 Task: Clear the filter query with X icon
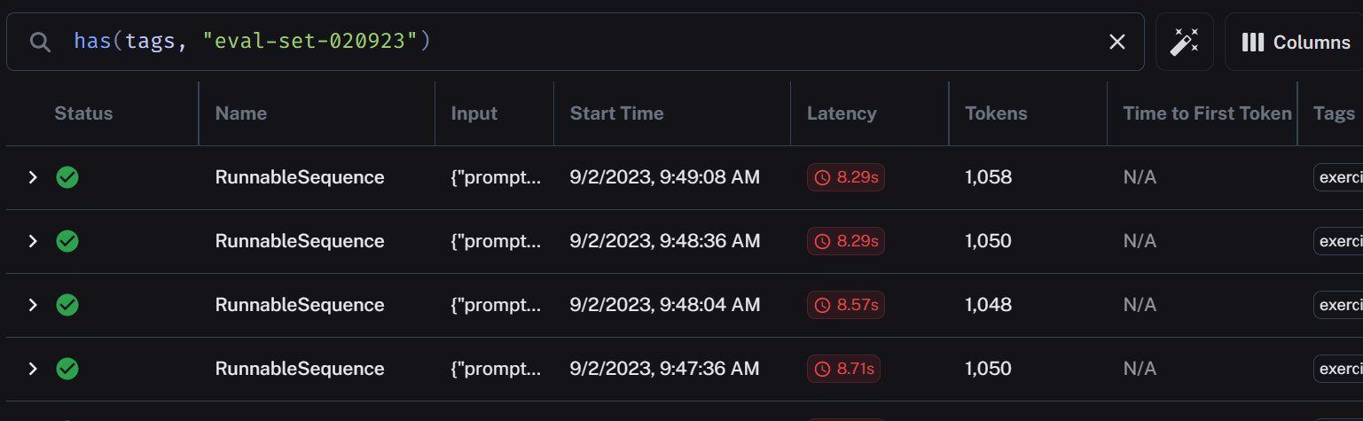coord(1117,42)
